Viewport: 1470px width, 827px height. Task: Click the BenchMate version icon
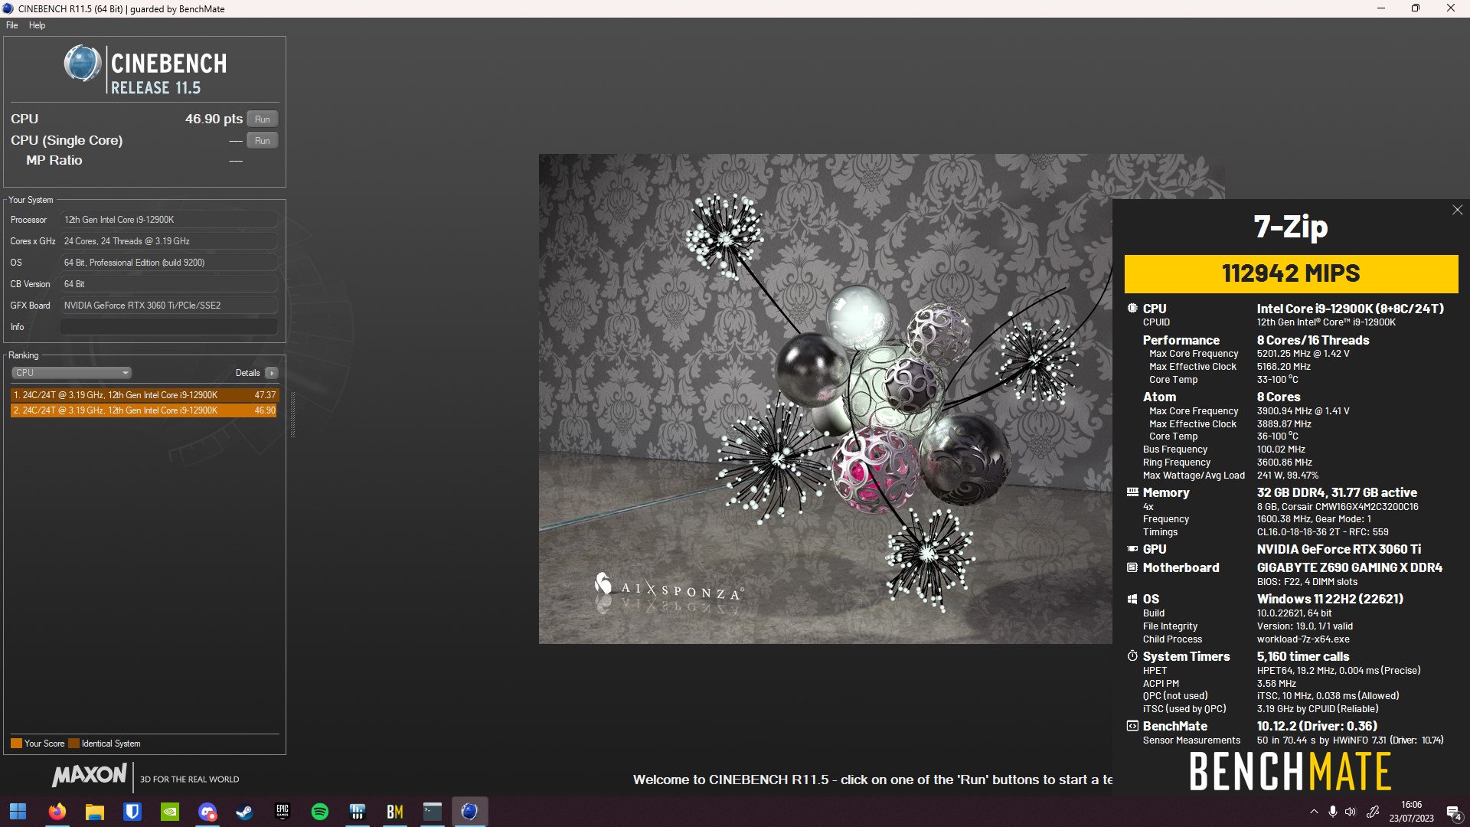1132,726
